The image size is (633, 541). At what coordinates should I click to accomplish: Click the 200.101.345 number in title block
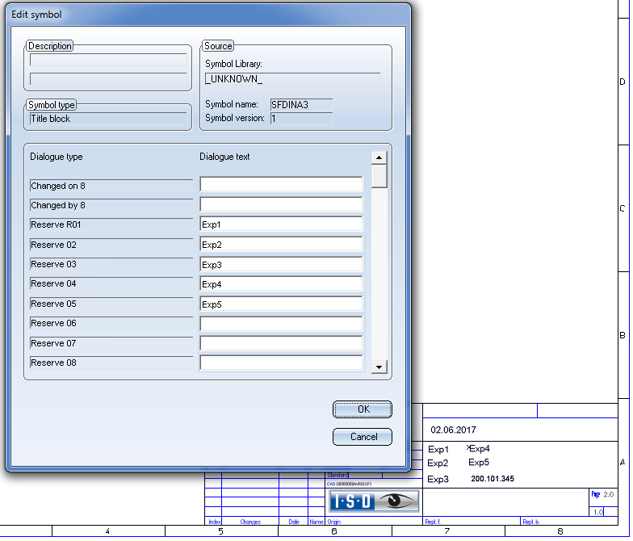point(492,479)
